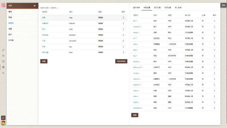
Task: Click the colorful app icon at bottom-left
Action: coord(3,123)
